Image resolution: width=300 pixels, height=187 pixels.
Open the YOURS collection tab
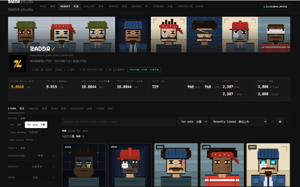coord(105,109)
